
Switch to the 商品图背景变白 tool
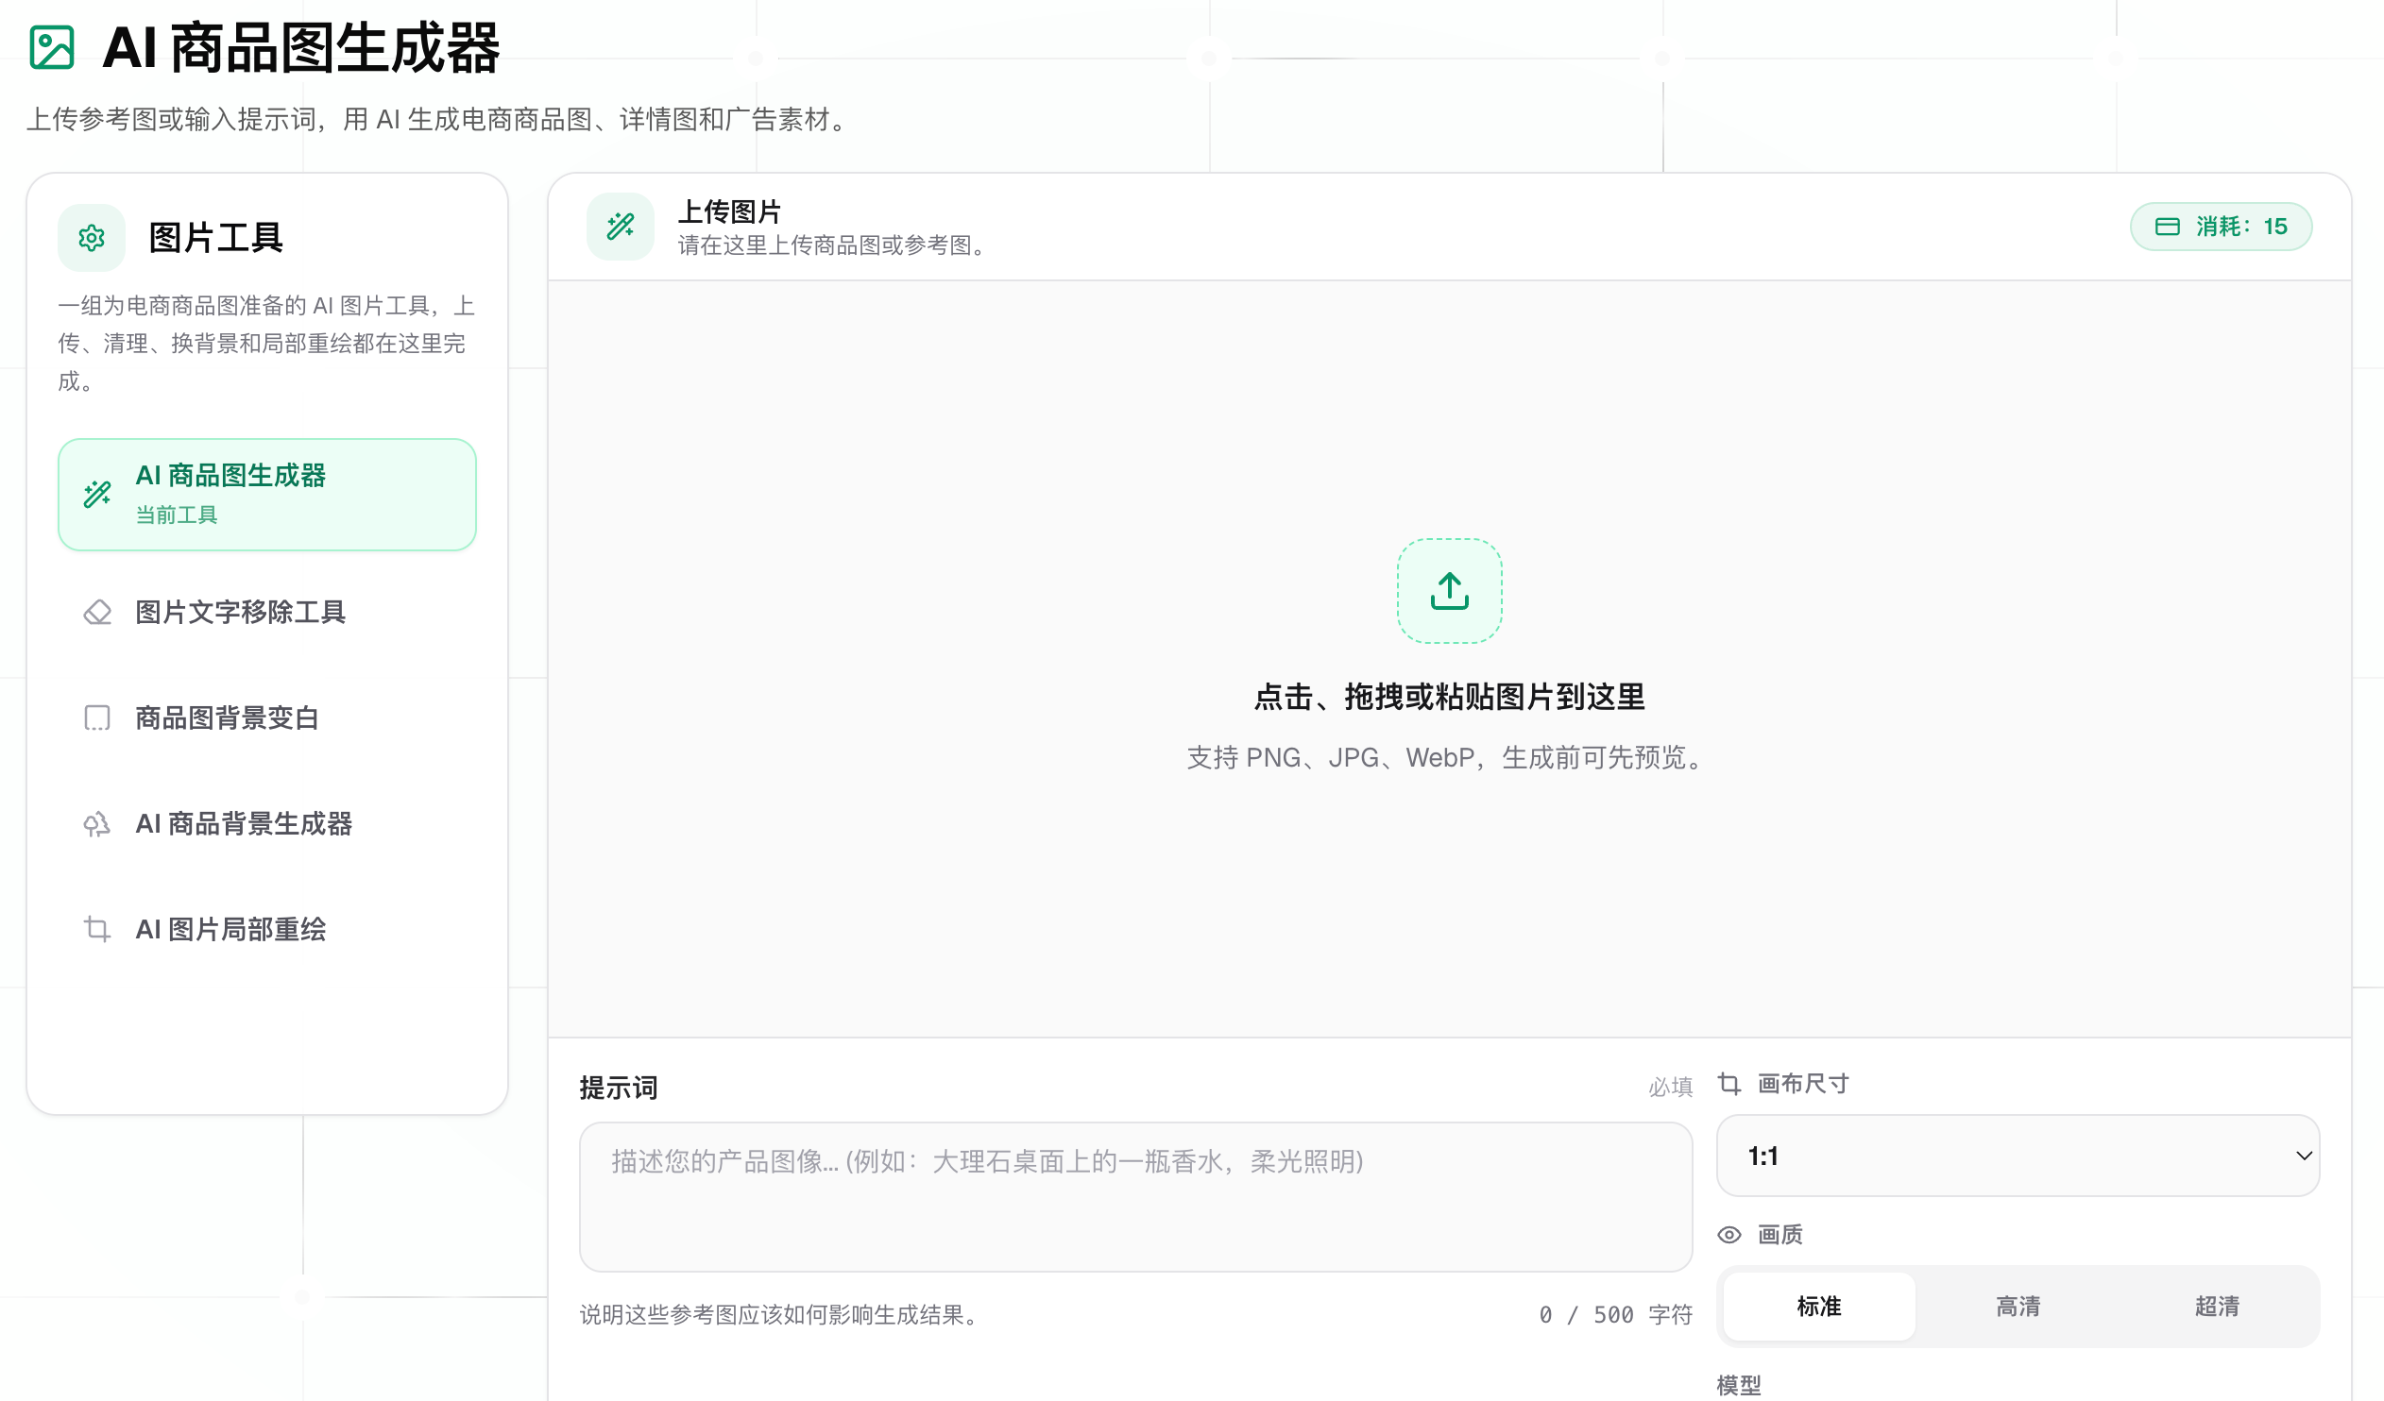[x=266, y=718]
